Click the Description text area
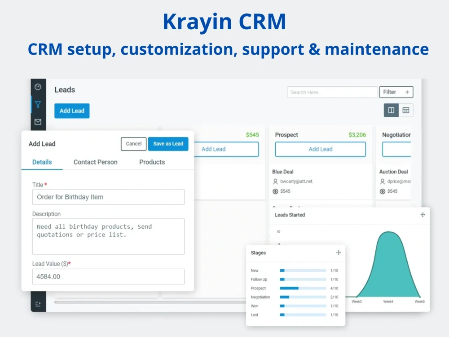Image resolution: width=449 pixels, height=337 pixels. (x=108, y=236)
